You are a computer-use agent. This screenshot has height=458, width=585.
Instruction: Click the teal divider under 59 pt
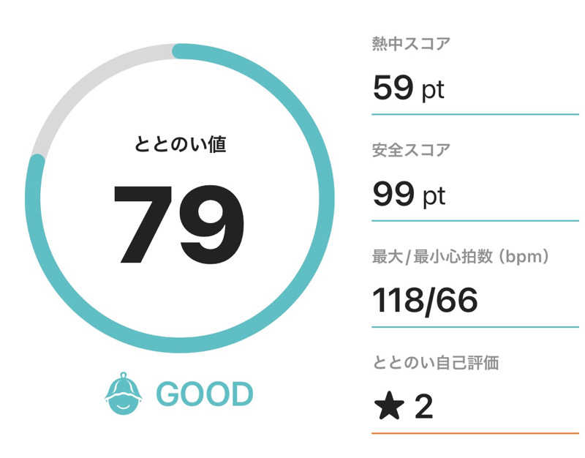(x=475, y=114)
